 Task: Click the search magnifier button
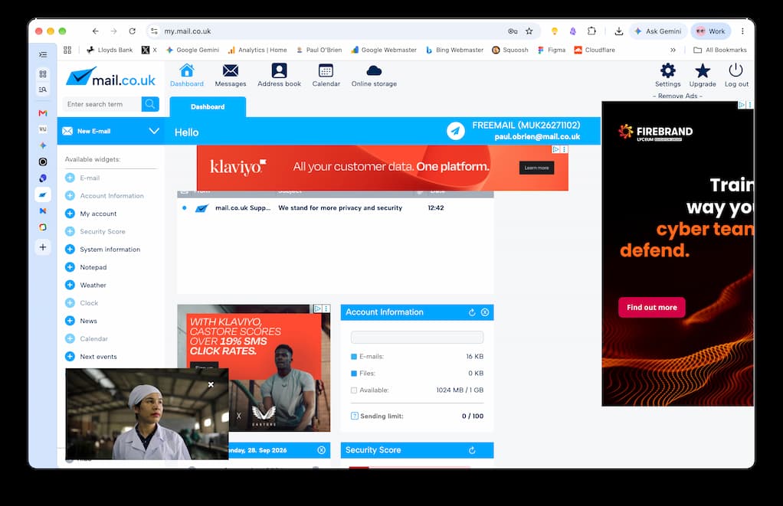coord(150,104)
